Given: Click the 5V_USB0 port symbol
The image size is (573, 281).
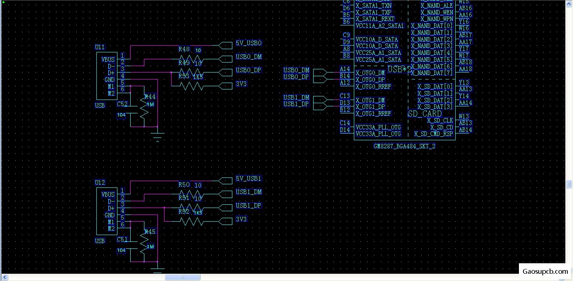Looking at the screenshot, I should coord(225,45).
